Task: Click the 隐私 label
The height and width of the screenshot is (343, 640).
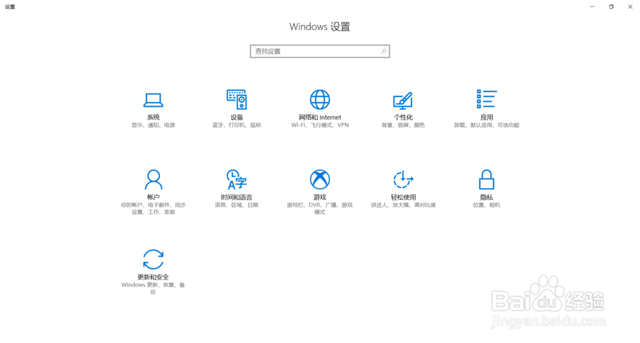Action: [x=486, y=197]
